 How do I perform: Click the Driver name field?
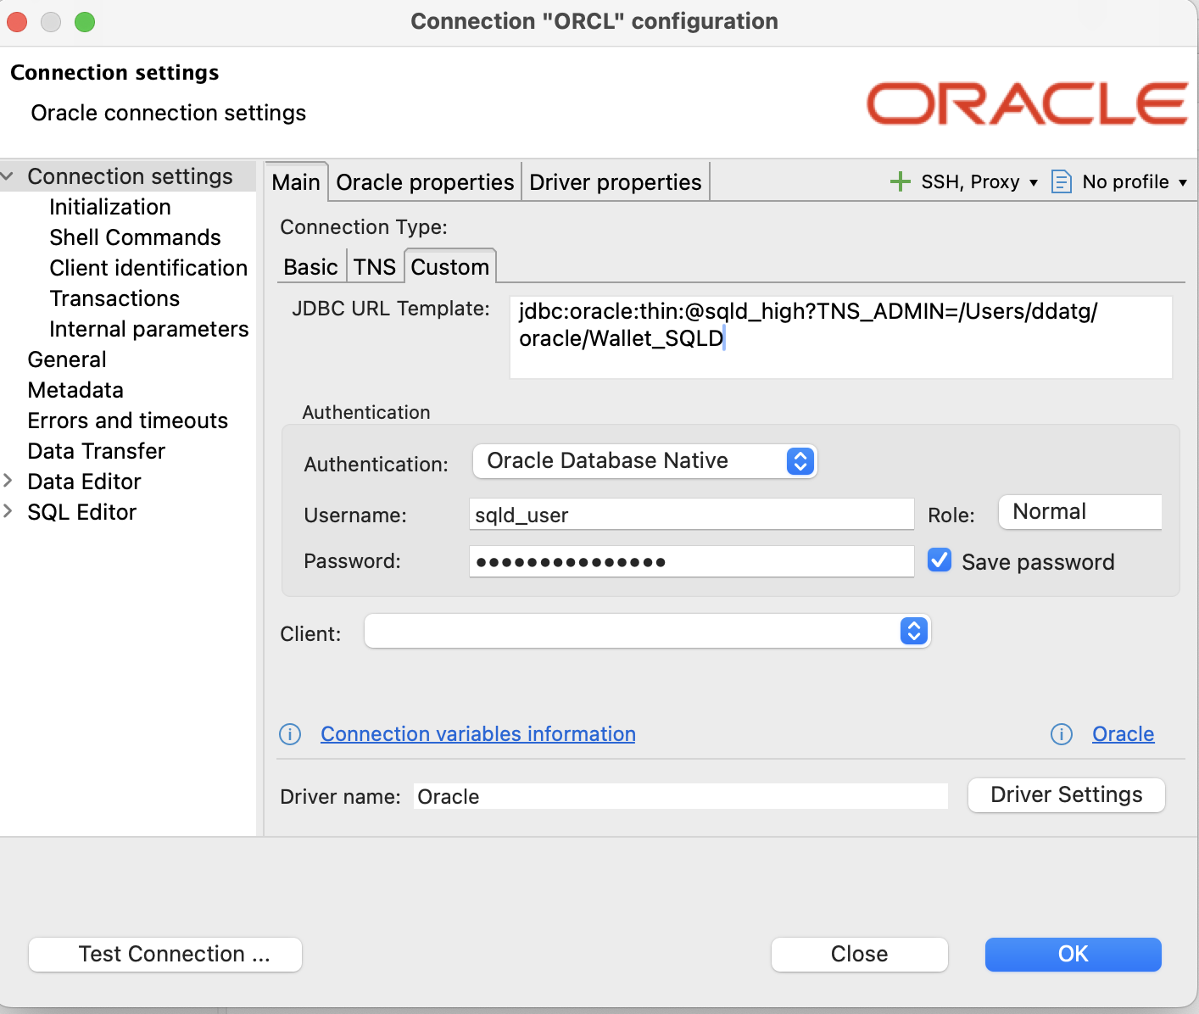[681, 797]
